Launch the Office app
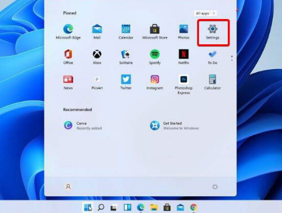The width and height of the screenshot is (282, 213). click(68, 57)
